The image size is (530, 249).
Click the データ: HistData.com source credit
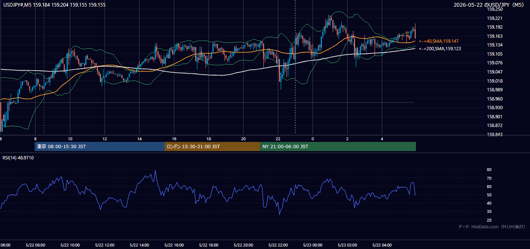(491, 227)
